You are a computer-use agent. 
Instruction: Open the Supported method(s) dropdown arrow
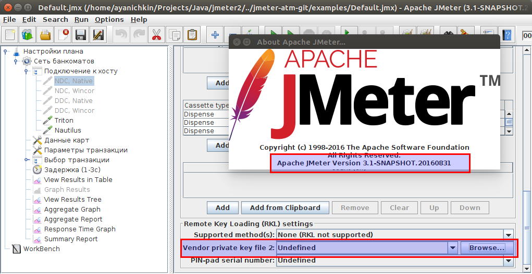(508, 234)
